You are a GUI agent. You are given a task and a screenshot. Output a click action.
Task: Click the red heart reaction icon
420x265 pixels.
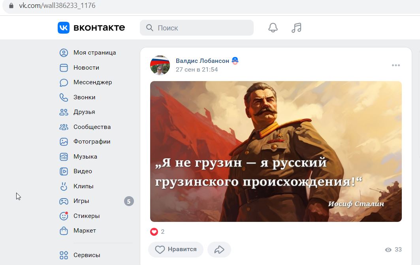154,231
